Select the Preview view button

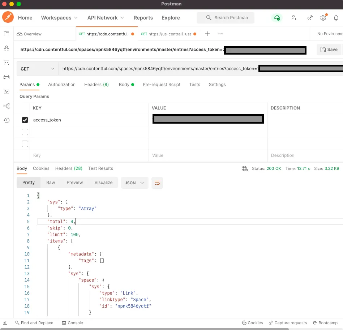[74, 183]
